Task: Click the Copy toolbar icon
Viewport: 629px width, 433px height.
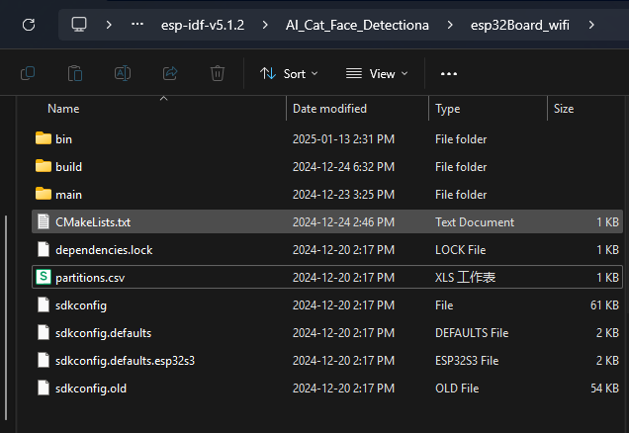Action: point(28,73)
